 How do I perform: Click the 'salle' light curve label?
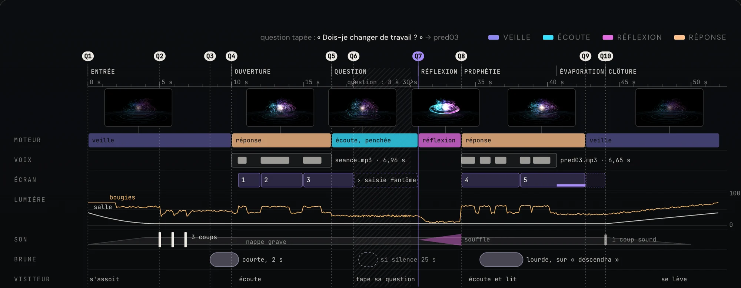coord(103,207)
